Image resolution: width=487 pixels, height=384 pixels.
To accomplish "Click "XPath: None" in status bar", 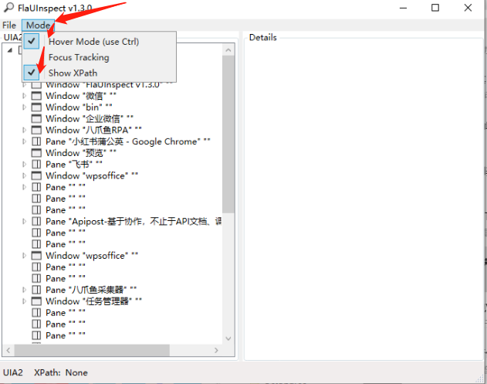I will click(61, 372).
